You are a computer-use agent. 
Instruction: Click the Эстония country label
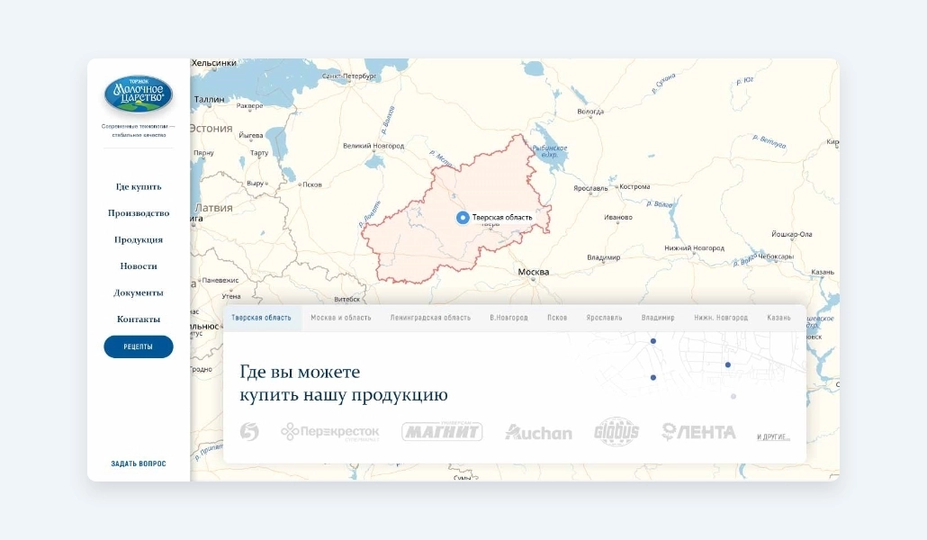click(x=211, y=129)
